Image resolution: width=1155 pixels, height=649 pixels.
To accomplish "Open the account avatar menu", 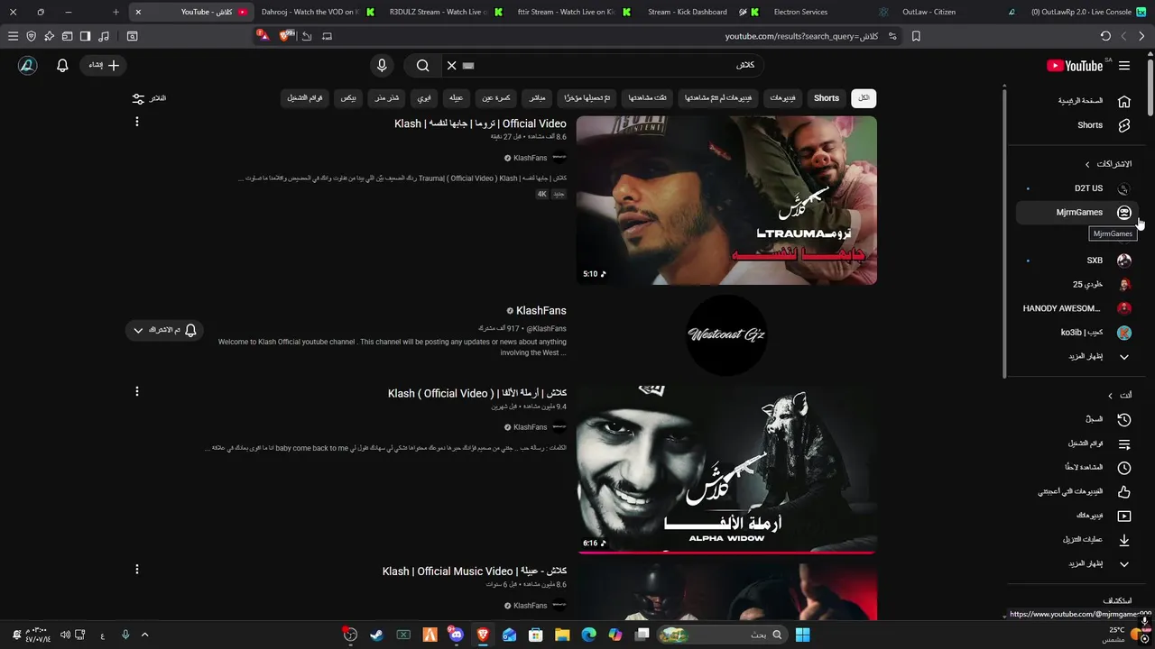I will (x=27, y=66).
